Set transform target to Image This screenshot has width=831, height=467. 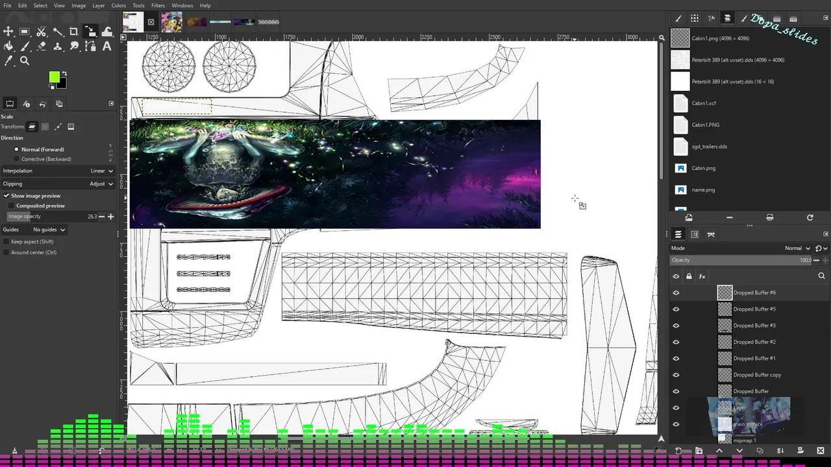pyautogui.click(x=71, y=126)
